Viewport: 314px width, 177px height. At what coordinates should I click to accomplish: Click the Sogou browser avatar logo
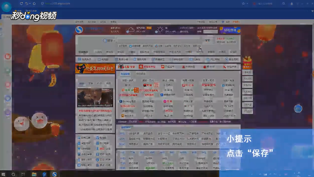(x=6, y=7)
